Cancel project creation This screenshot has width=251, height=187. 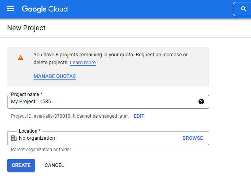pyautogui.click(x=54, y=165)
